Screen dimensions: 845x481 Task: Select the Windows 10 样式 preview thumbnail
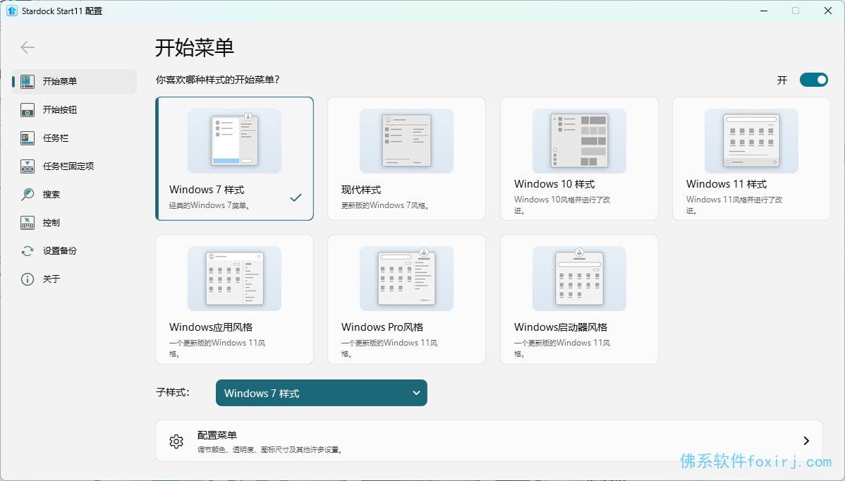(x=579, y=140)
